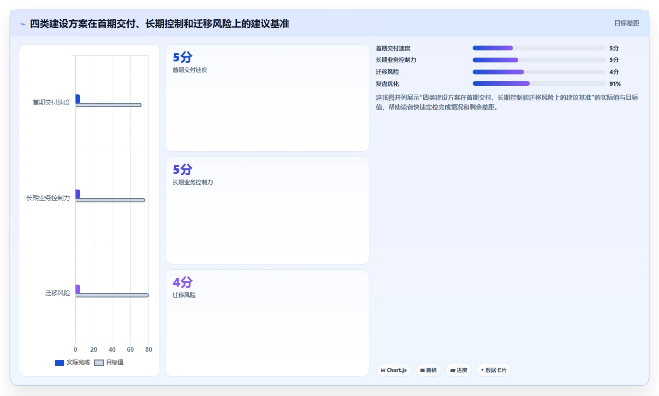The image size is (659, 396).
Task: Open the 5分 首期交付速度 data card
Action: (268, 98)
